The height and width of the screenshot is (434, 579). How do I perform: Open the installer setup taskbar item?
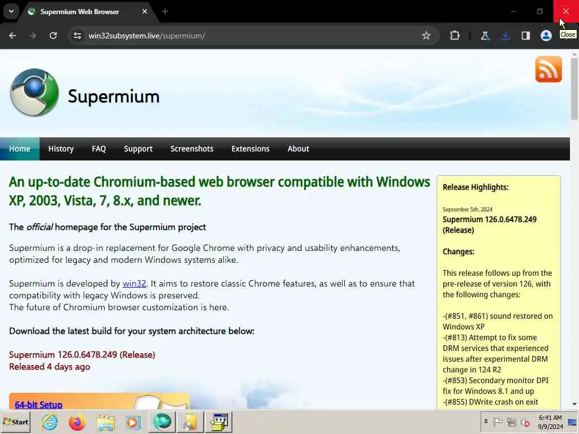click(x=219, y=422)
